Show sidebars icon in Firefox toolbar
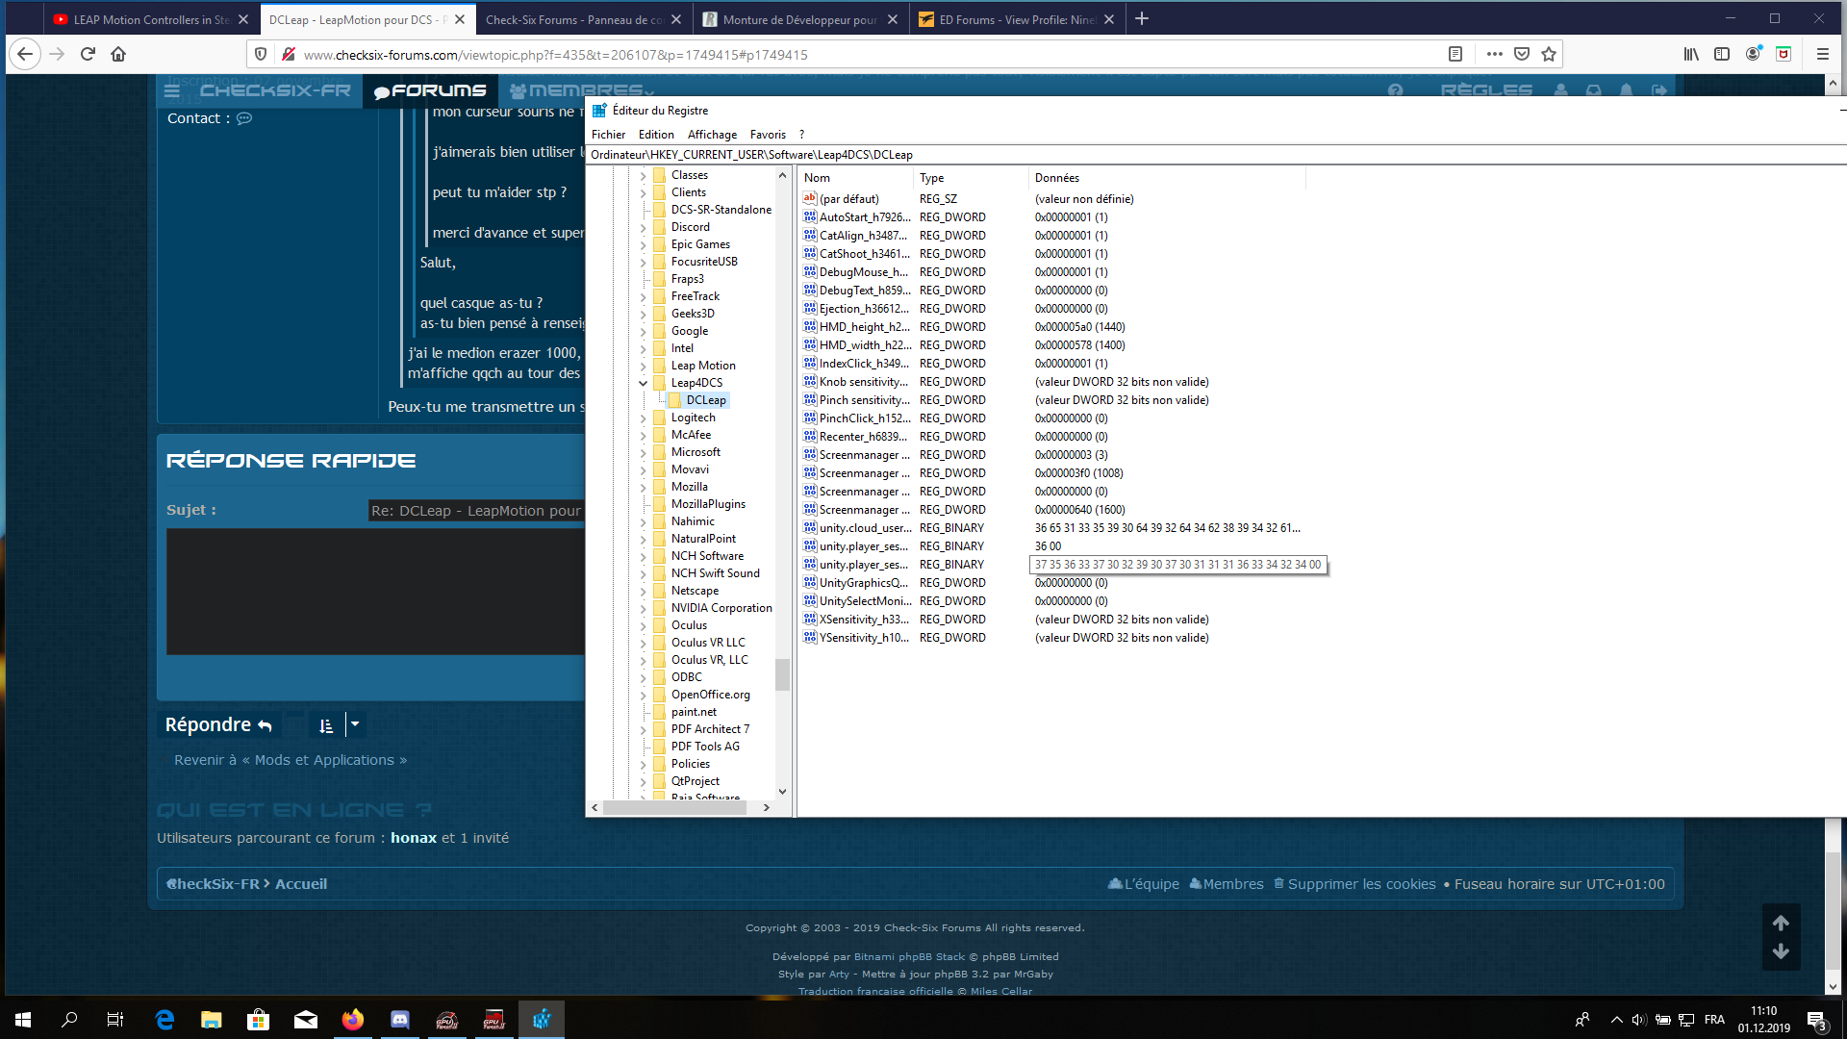Screen dimensions: 1847x1039 pos(1722,55)
